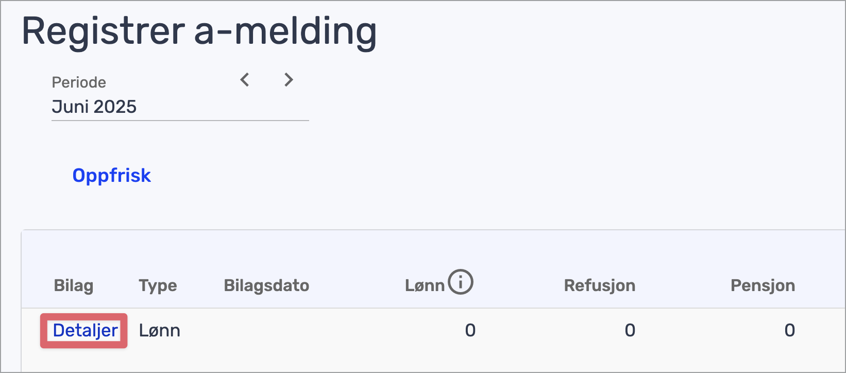Open the Detaljer link in the Lønn row
This screenshot has height=373, width=846.
coord(85,331)
